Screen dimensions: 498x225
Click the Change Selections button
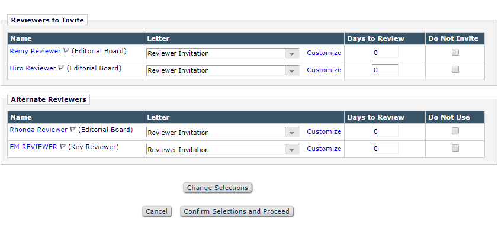pos(217,188)
